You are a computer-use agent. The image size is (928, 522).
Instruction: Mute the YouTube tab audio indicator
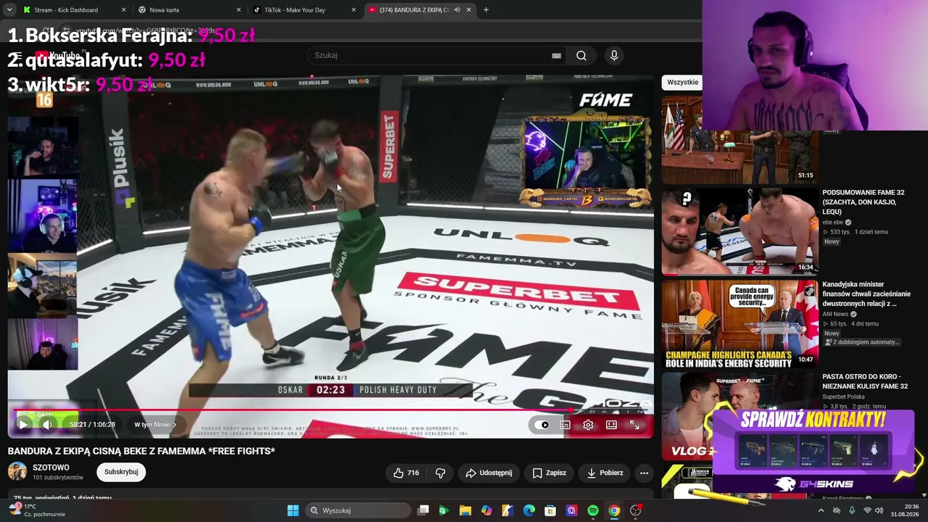coord(457,10)
